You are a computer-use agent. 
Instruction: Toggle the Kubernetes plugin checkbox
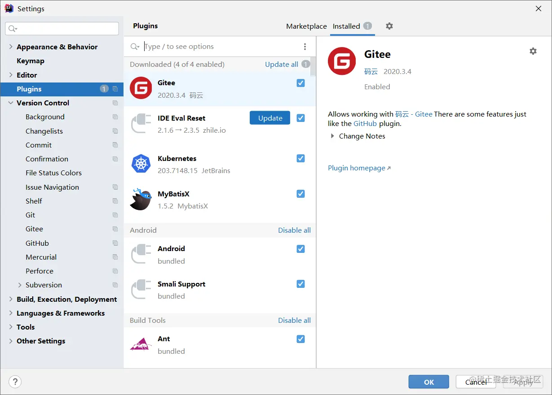coord(301,158)
